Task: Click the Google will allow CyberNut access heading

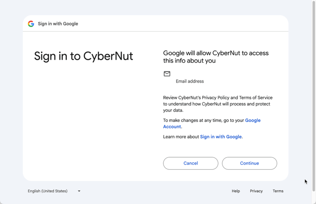Action: coord(215,57)
